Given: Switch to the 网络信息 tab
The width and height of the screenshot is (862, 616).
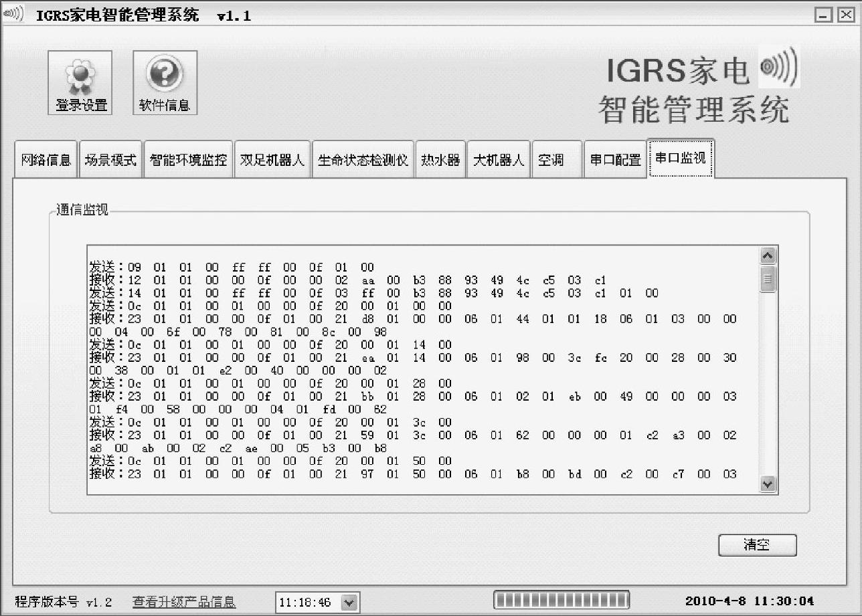Looking at the screenshot, I should (x=46, y=161).
